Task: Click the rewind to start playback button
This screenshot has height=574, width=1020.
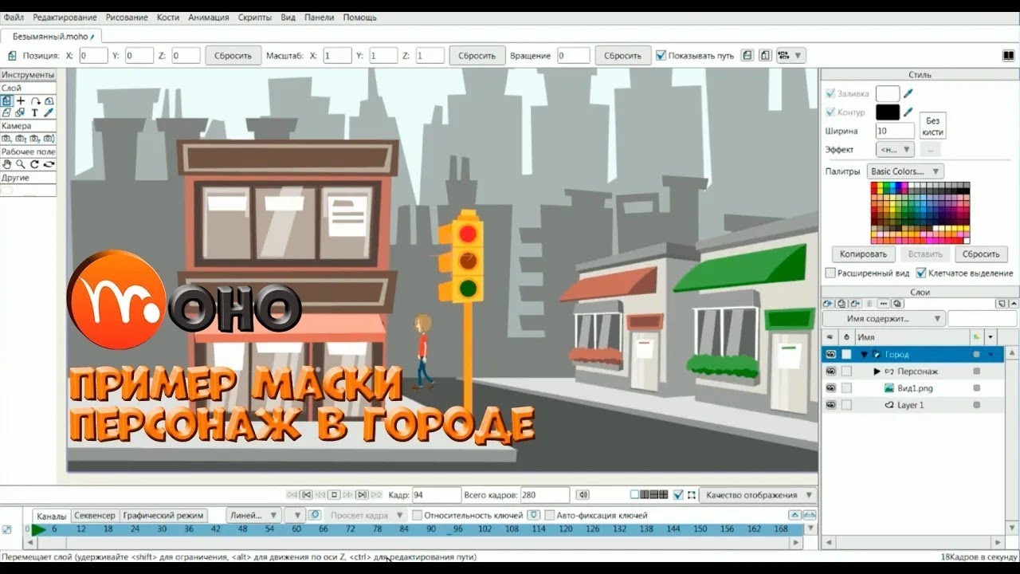Action: pos(292,495)
